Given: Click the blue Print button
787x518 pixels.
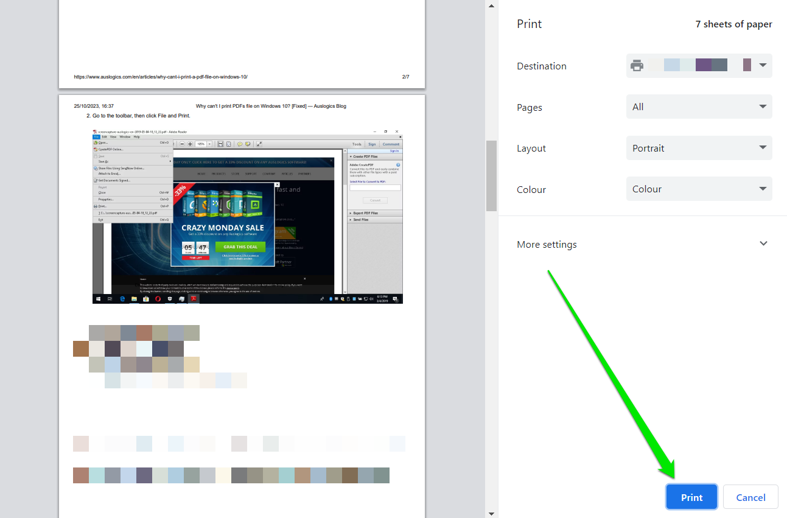Looking at the screenshot, I should pos(692,497).
